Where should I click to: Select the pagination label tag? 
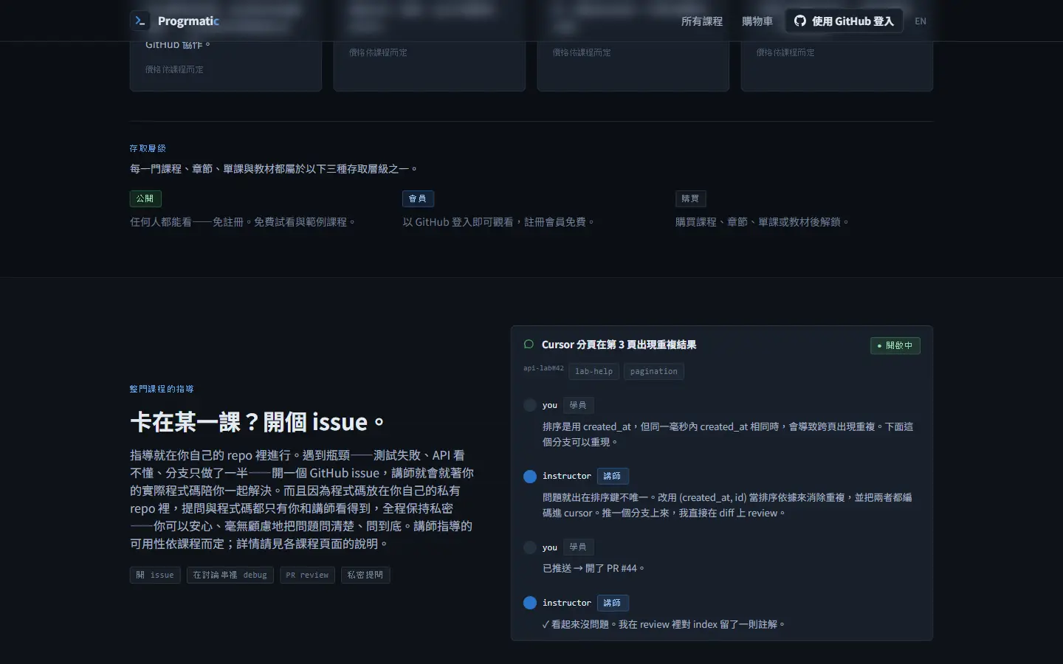pos(654,371)
